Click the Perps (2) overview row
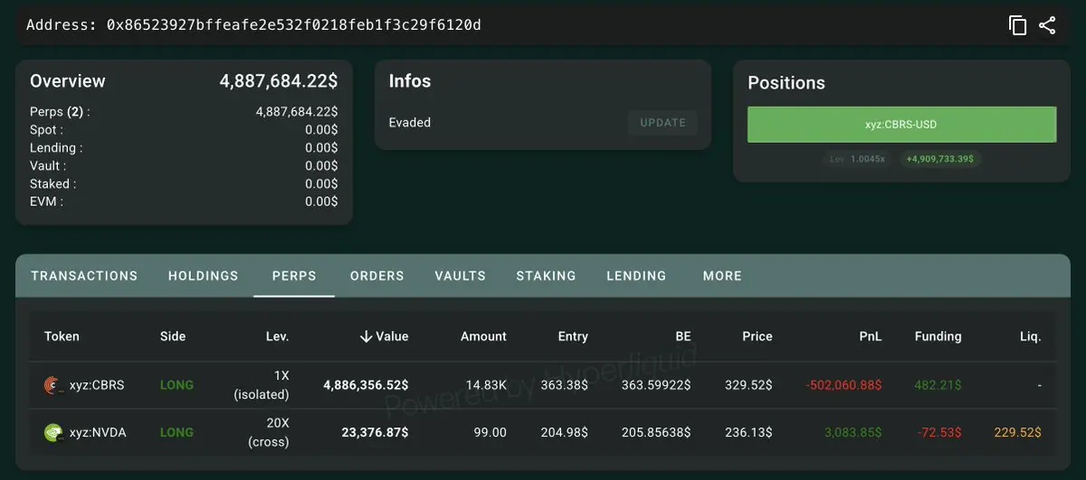The width and height of the screenshot is (1086, 480). coord(184,112)
